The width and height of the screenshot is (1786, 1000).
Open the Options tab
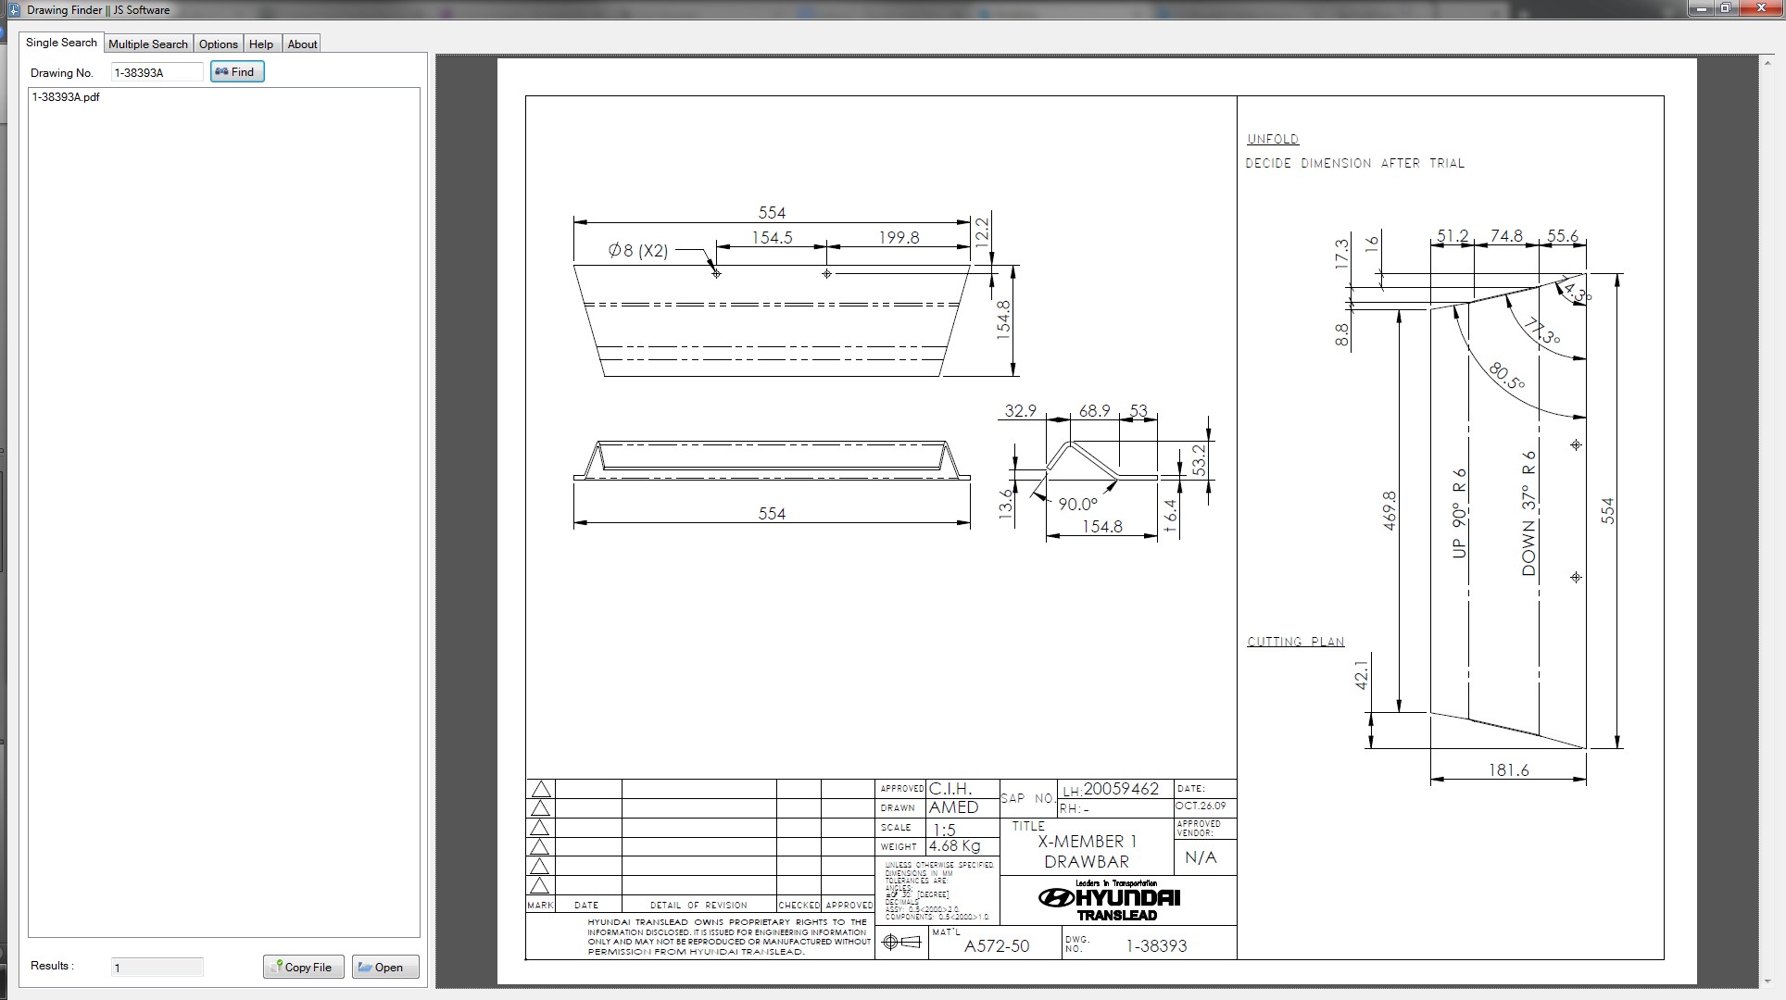pos(219,44)
